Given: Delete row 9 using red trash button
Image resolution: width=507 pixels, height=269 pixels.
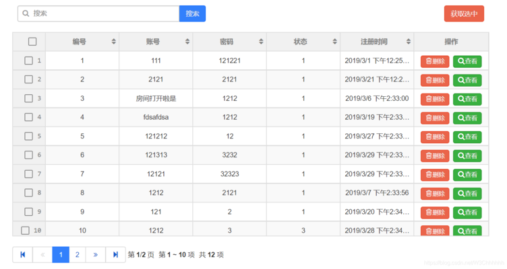Looking at the screenshot, I should point(435,213).
